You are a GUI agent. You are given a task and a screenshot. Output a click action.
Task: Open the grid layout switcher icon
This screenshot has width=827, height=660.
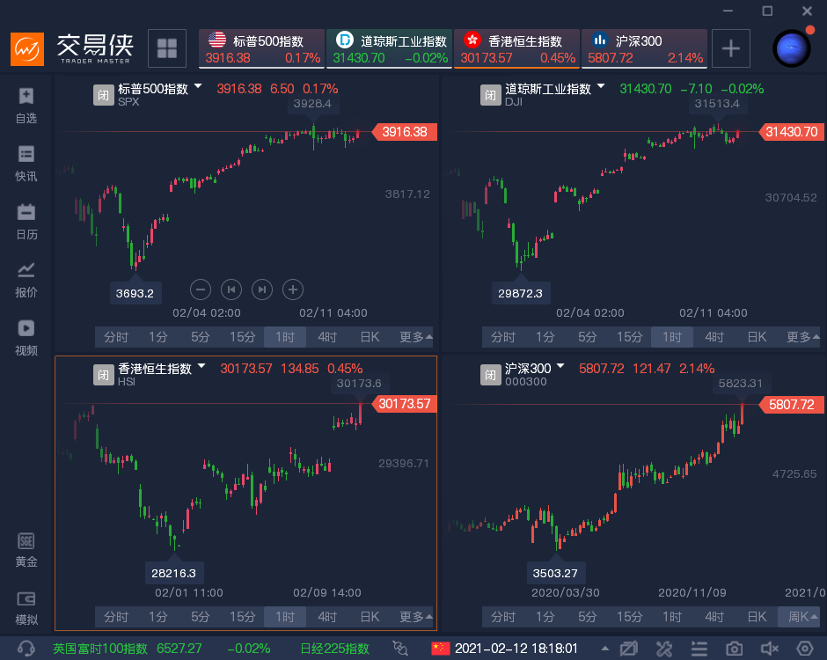(x=167, y=48)
